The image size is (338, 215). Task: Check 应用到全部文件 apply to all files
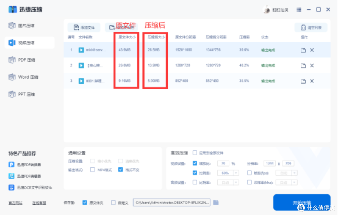[x=195, y=153]
